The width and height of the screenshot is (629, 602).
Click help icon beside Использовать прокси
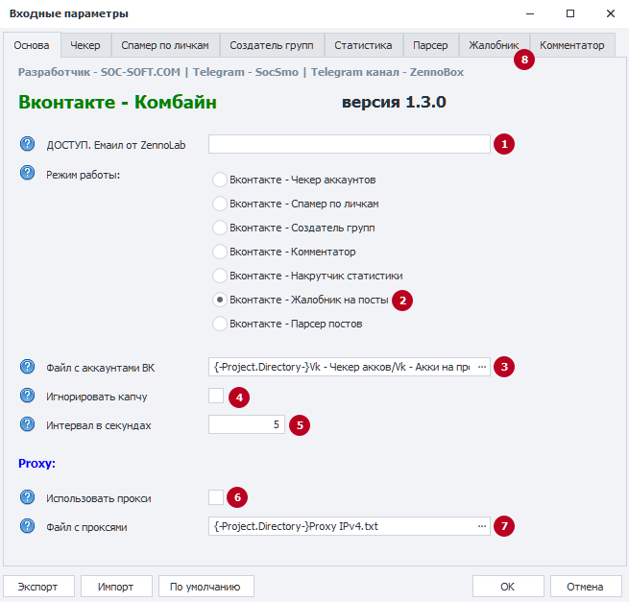[x=27, y=497]
